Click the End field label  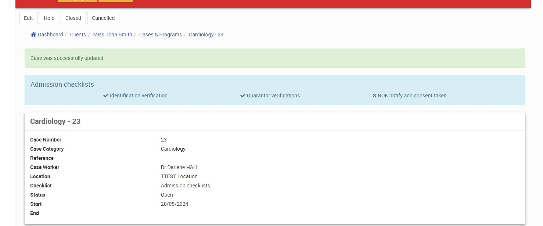click(35, 213)
